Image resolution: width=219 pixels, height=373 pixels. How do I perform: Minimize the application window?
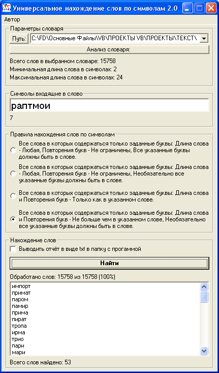187,9
